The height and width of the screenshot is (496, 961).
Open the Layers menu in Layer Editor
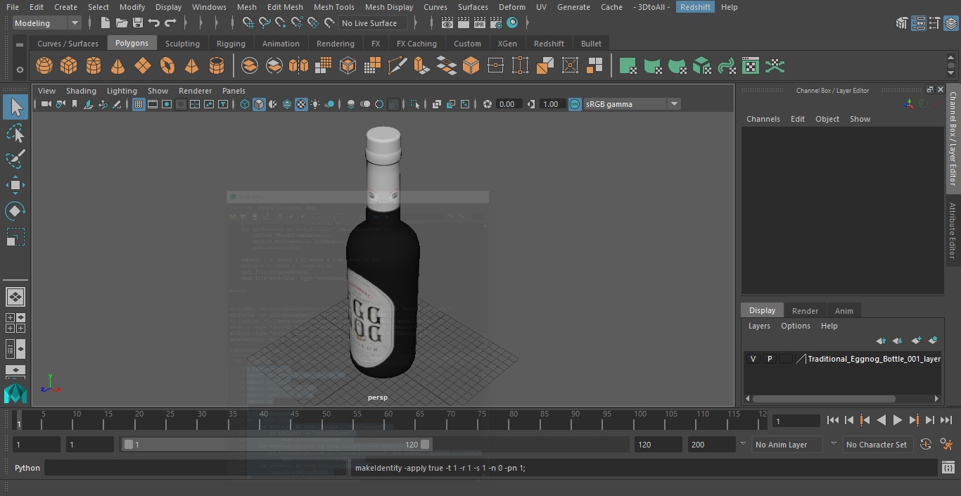[x=758, y=326]
